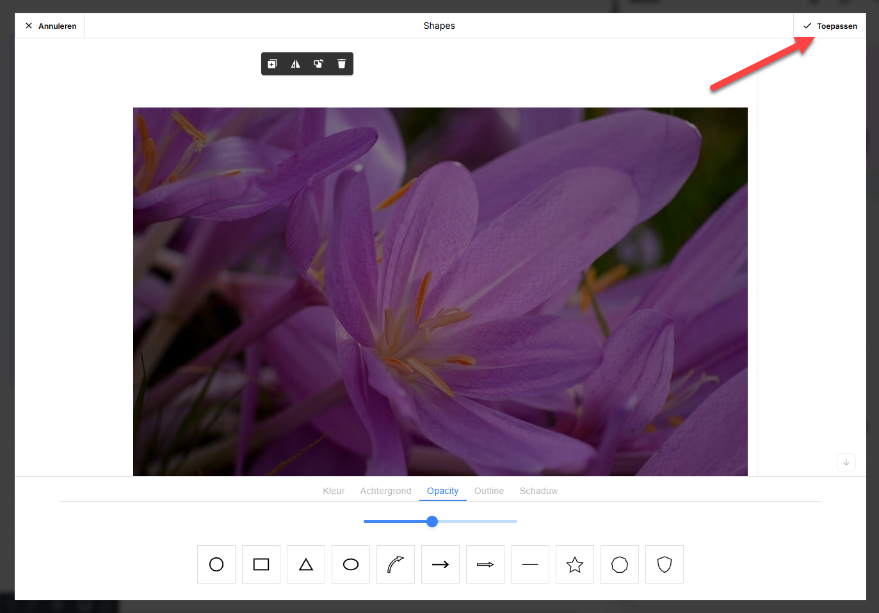Insert a triangle shape
Image resolution: width=879 pixels, height=613 pixels.
click(x=306, y=564)
